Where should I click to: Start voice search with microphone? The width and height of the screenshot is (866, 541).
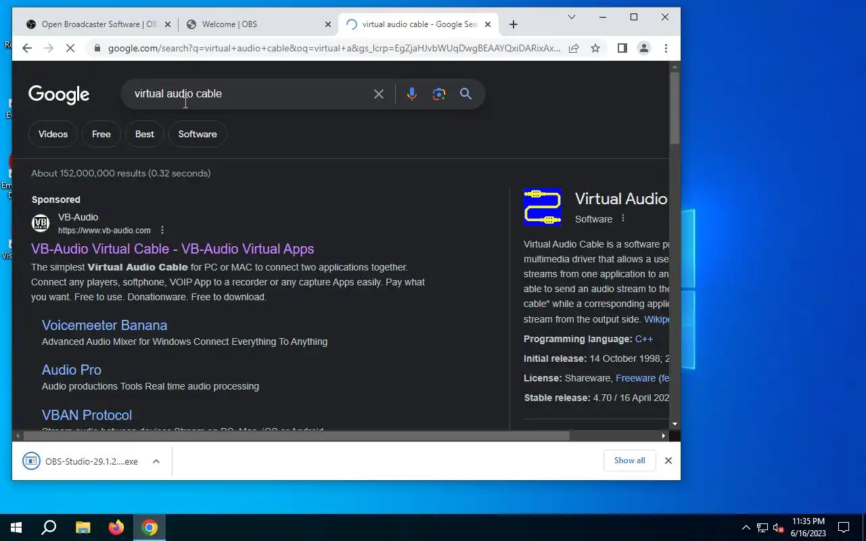[411, 94]
